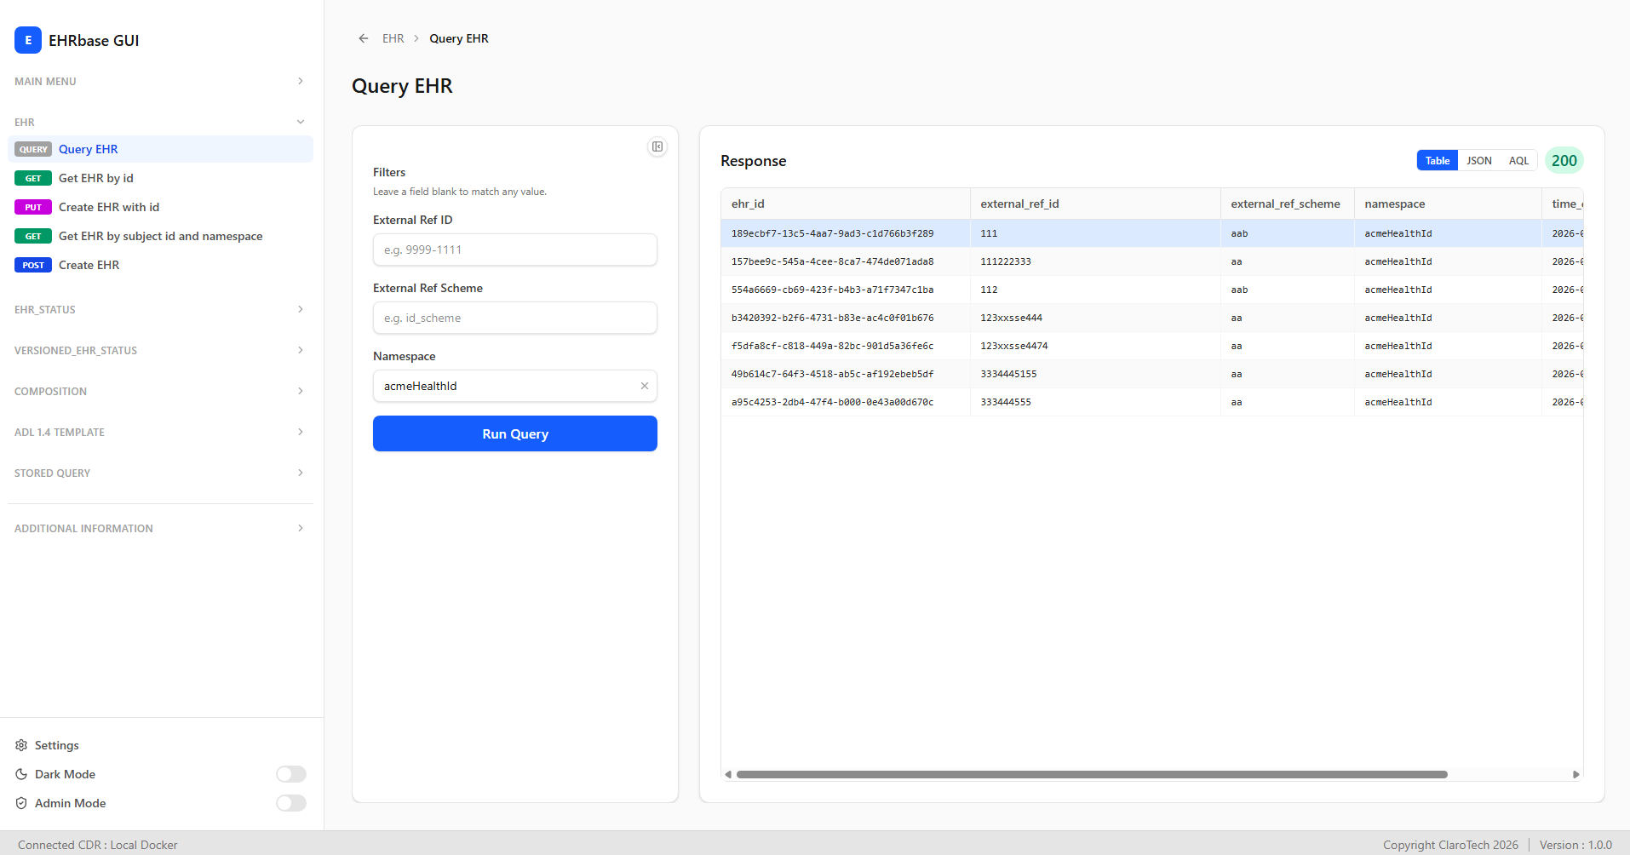Open Create EHR with id

(160, 207)
